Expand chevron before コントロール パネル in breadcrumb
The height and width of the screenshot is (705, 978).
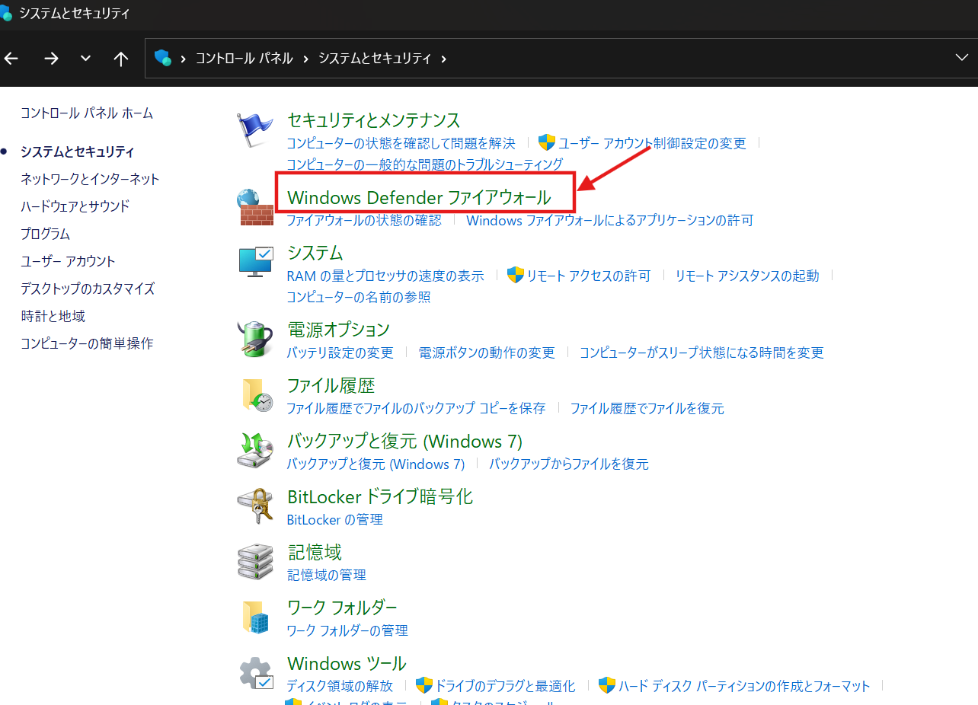(x=184, y=59)
